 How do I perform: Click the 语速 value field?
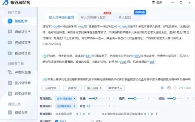coord(188,98)
